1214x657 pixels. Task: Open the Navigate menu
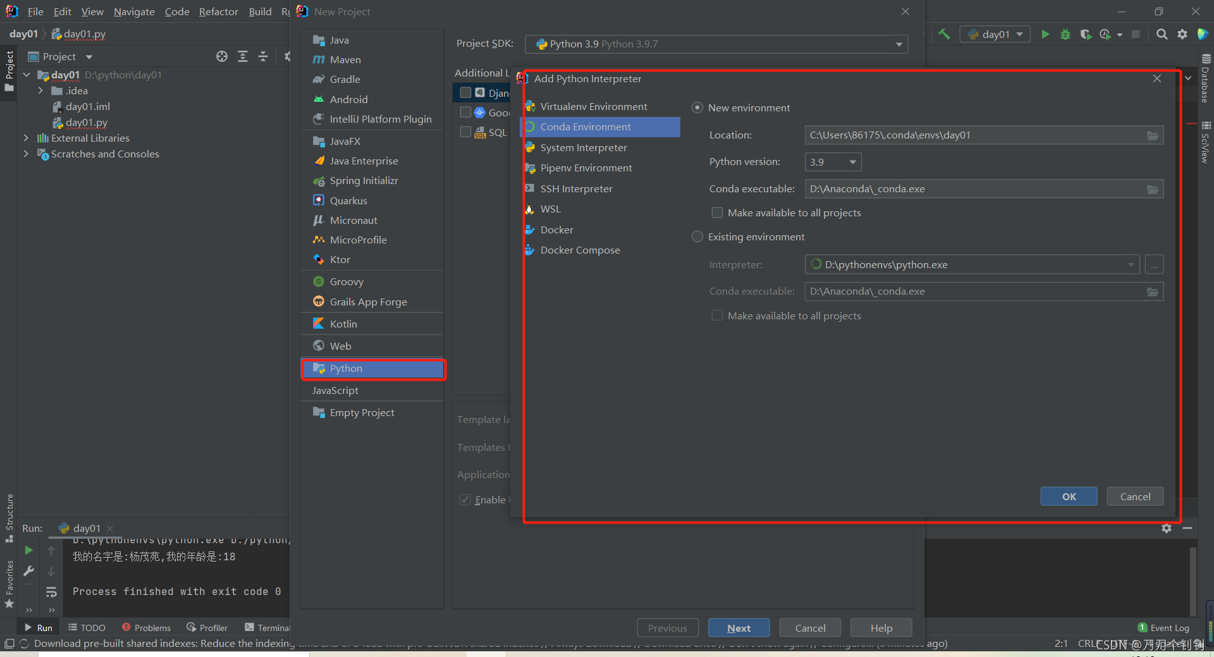[x=134, y=11]
